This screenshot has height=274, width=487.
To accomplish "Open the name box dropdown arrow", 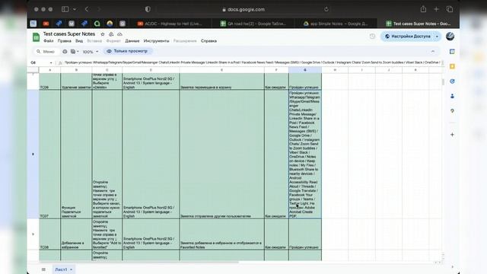I will (x=51, y=62).
